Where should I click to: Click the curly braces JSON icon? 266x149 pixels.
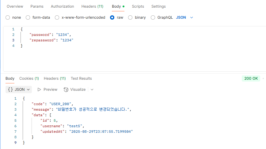point(10,90)
